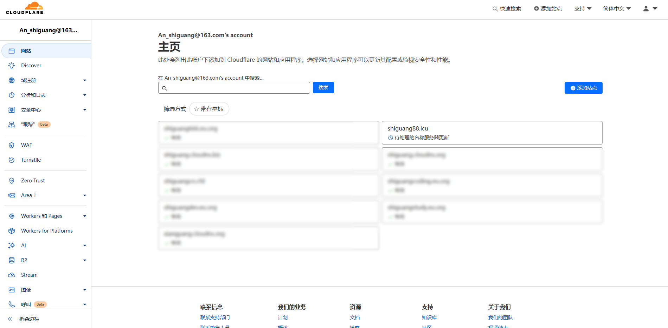668x328 pixels.
Task: Open the 联系支持部门 footer link
Action: click(x=215, y=317)
